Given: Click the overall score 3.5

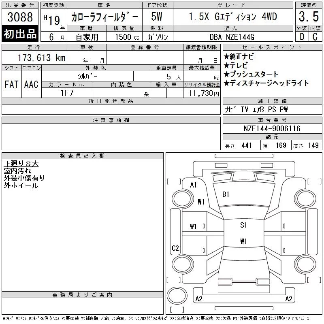Looking at the screenshot, I should (309, 17).
